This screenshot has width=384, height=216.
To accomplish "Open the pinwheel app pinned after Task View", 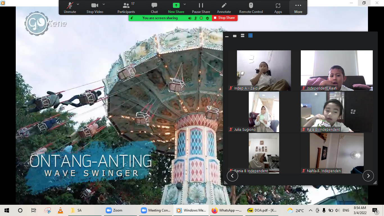I will 48,210.
